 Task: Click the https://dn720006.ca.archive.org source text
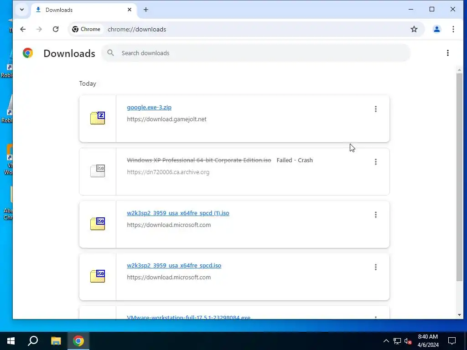[168, 172]
